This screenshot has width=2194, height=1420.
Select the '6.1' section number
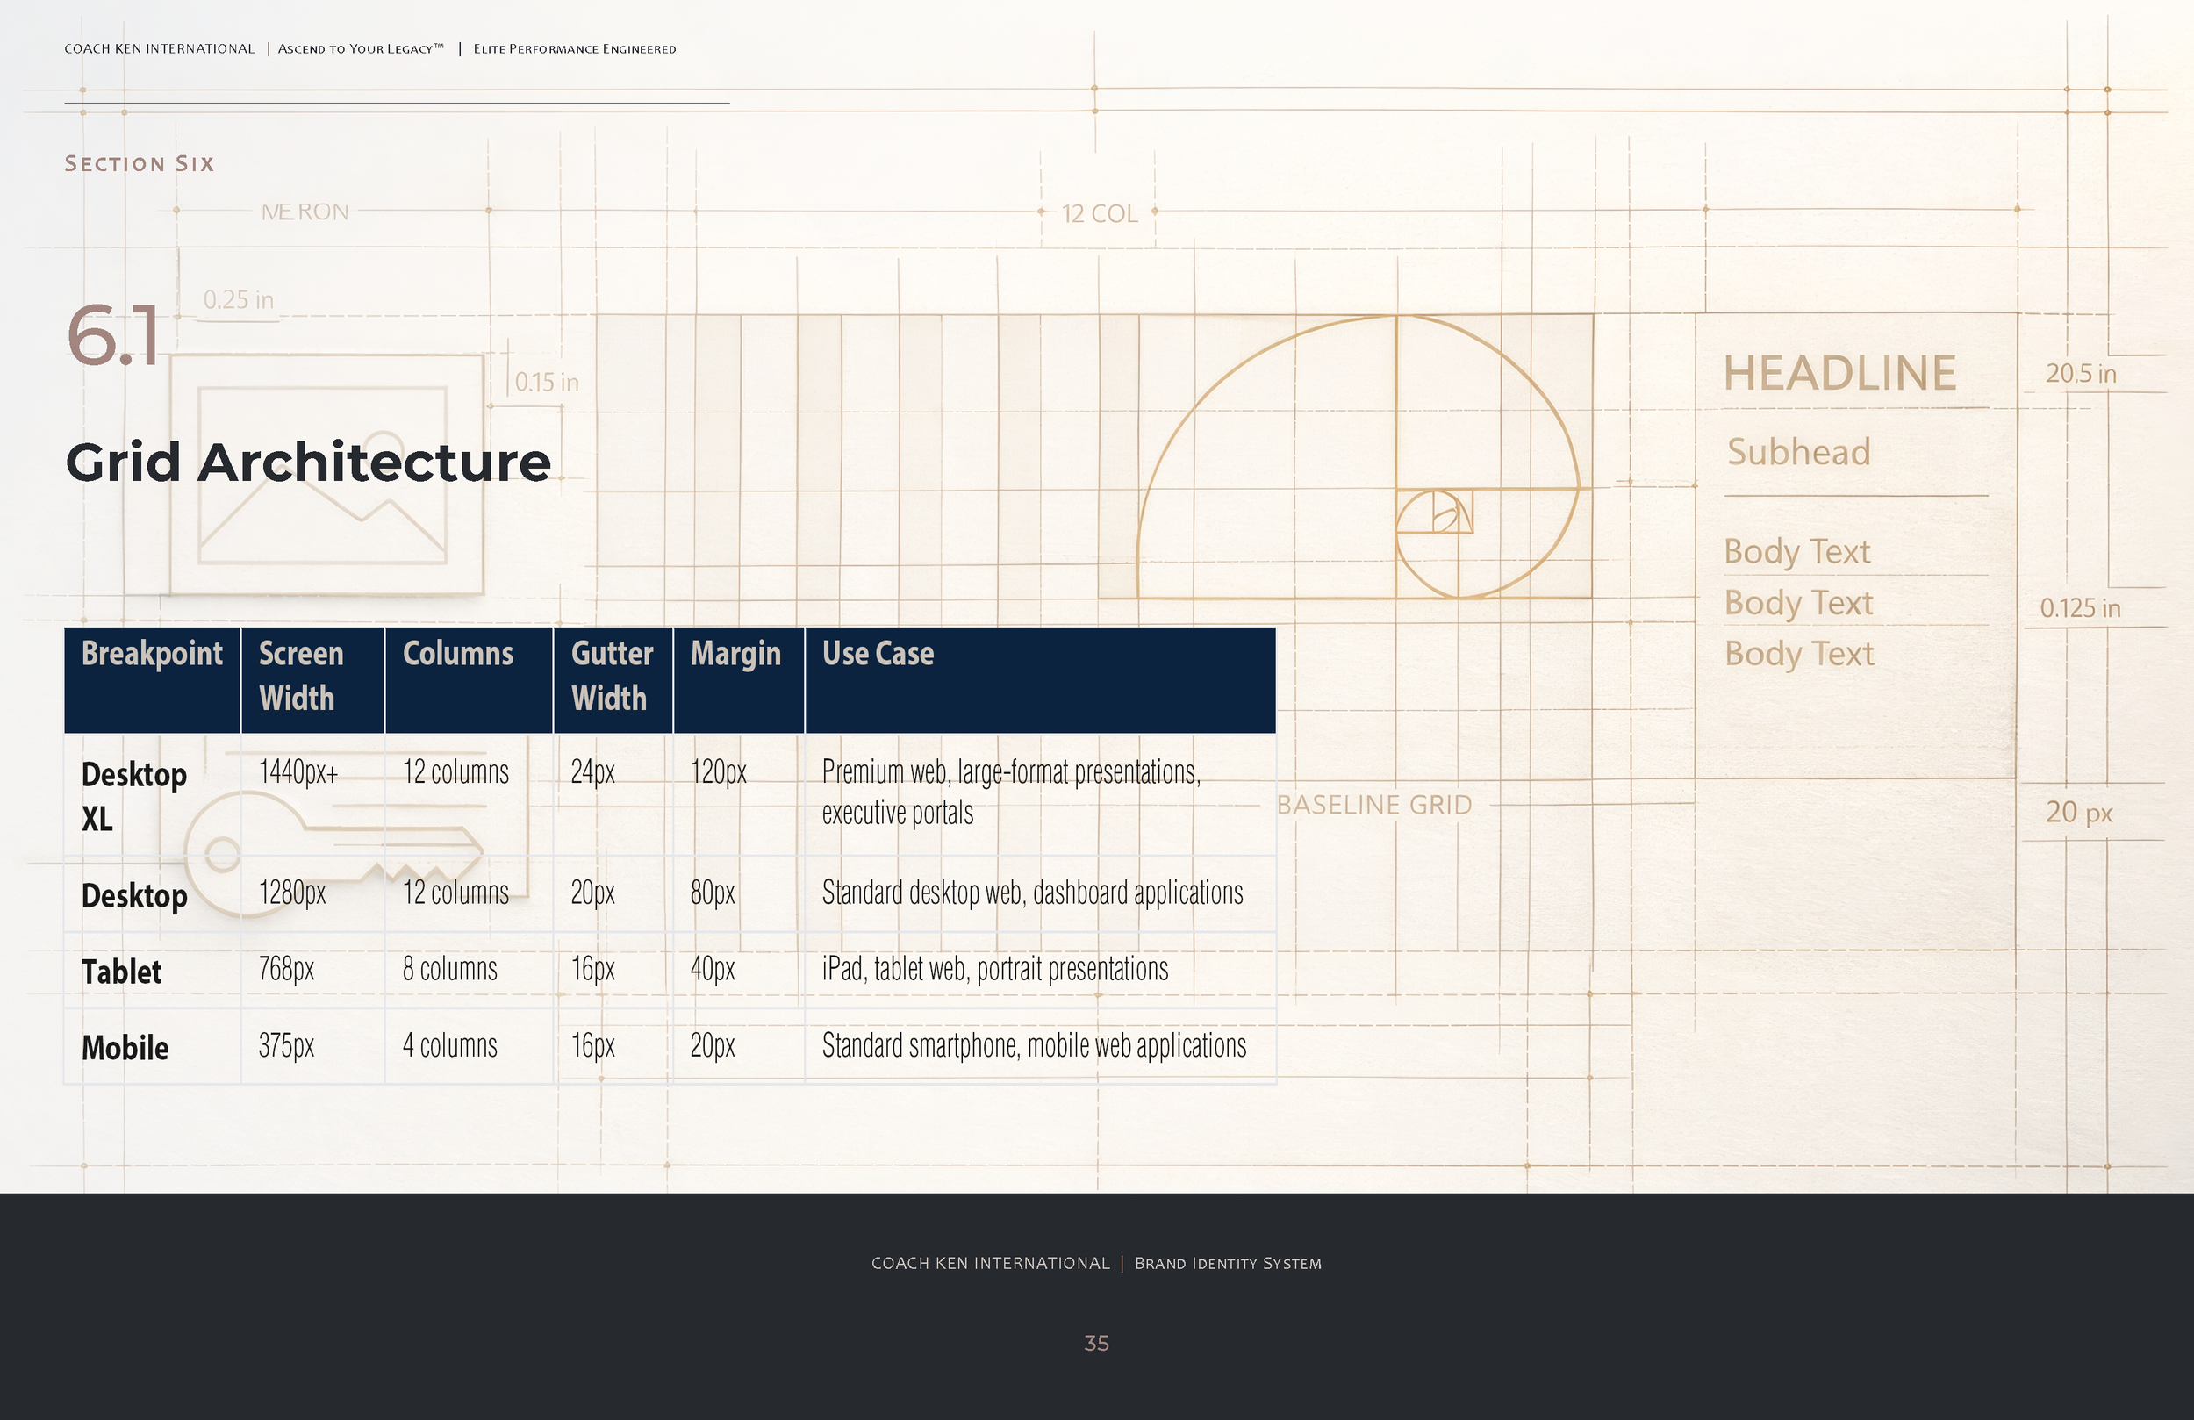(112, 335)
